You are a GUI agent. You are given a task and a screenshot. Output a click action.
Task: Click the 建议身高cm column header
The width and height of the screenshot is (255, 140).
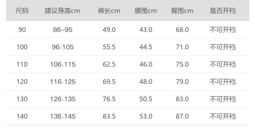63,11
